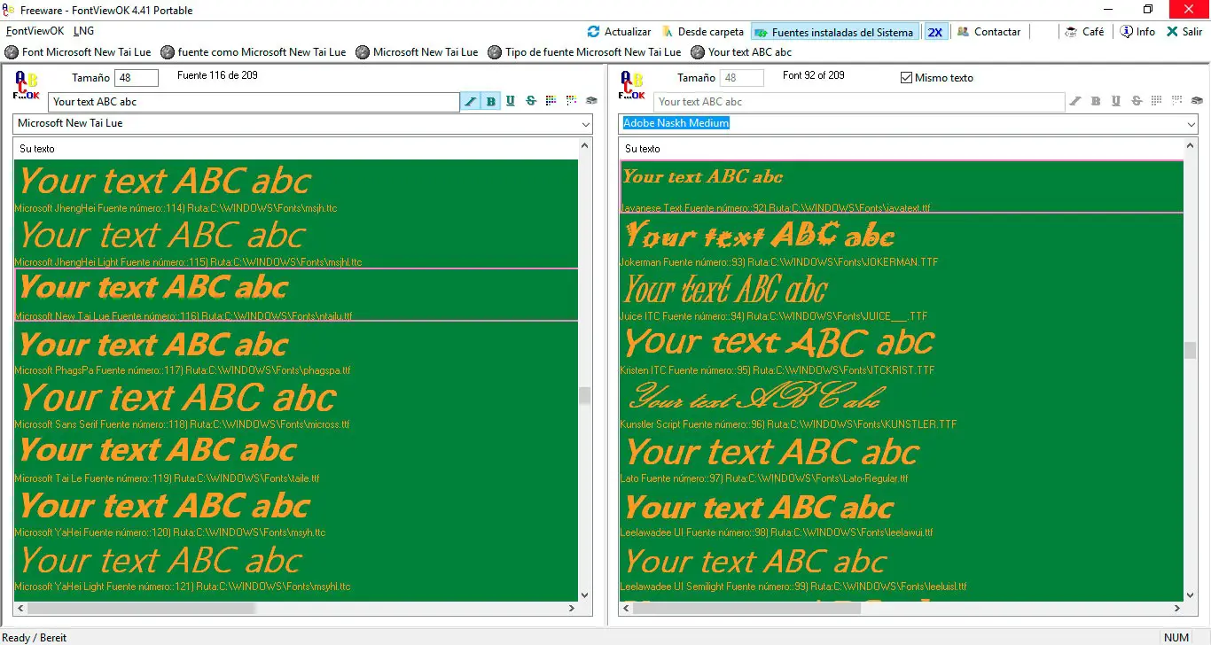This screenshot has height=645, width=1211.
Task: Enable underline in left font panel
Action: [x=511, y=102]
